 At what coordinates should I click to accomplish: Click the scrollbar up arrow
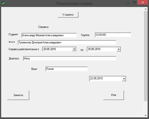coord(146,9)
